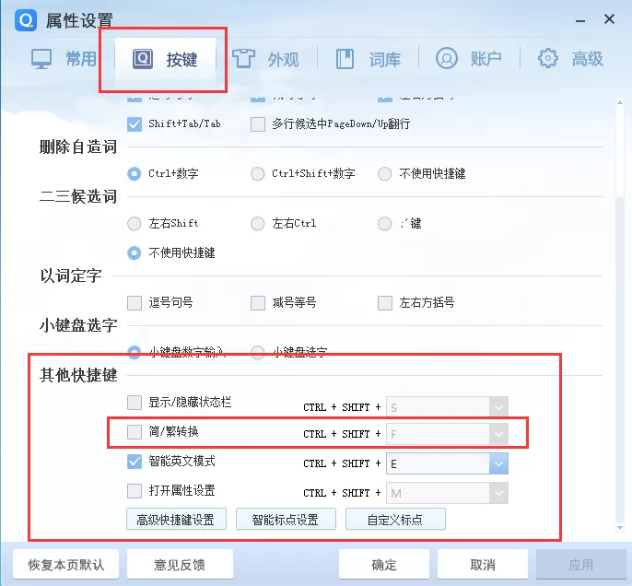The image size is (632, 586).
Task: Confirm with the 确定 button
Action: 384,564
